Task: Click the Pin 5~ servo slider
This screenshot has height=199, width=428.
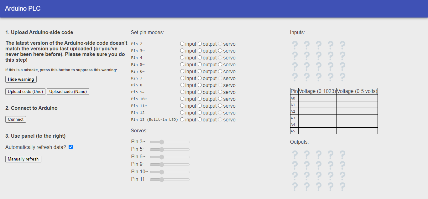Action: click(x=170, y=150)
